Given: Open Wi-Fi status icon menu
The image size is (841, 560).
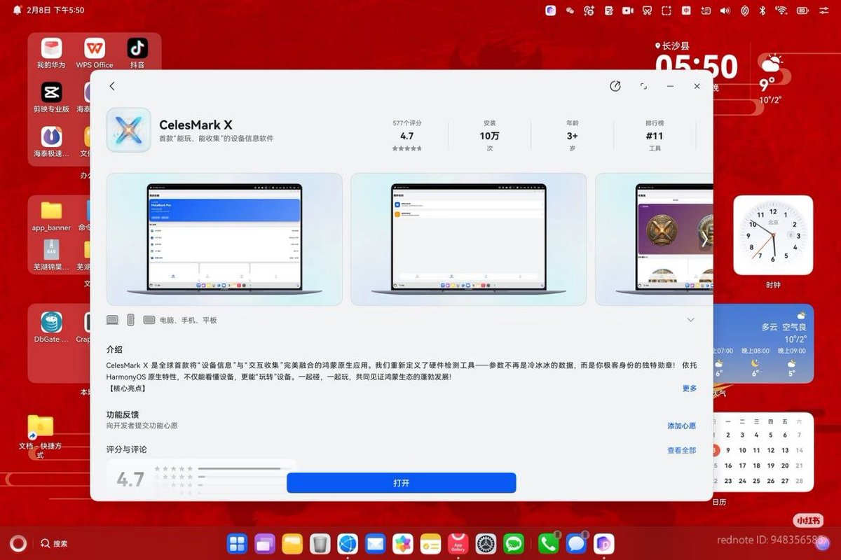Looking at the screenshot, I should click(x=781, y=10).
